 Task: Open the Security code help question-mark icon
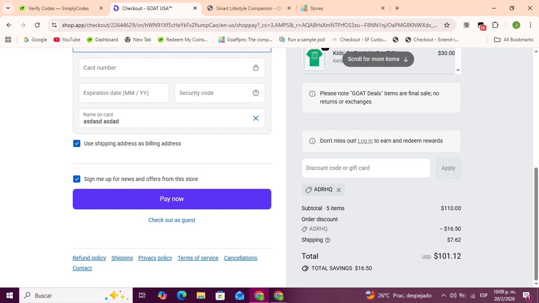coord(256,93)
